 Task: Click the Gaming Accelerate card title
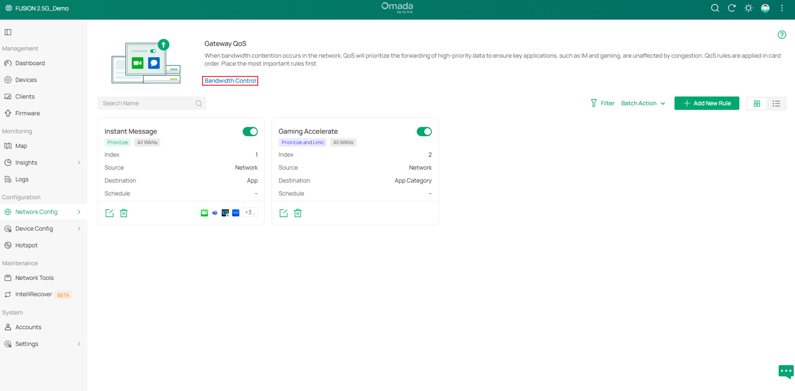pyautogui.click(x=308, y=131)
